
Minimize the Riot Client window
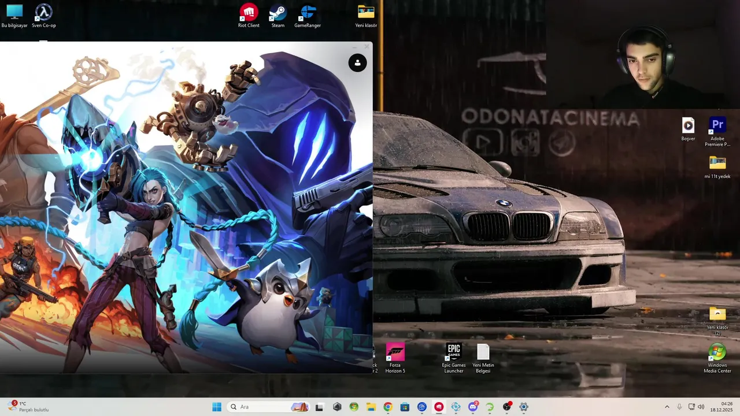pos(355,47)
